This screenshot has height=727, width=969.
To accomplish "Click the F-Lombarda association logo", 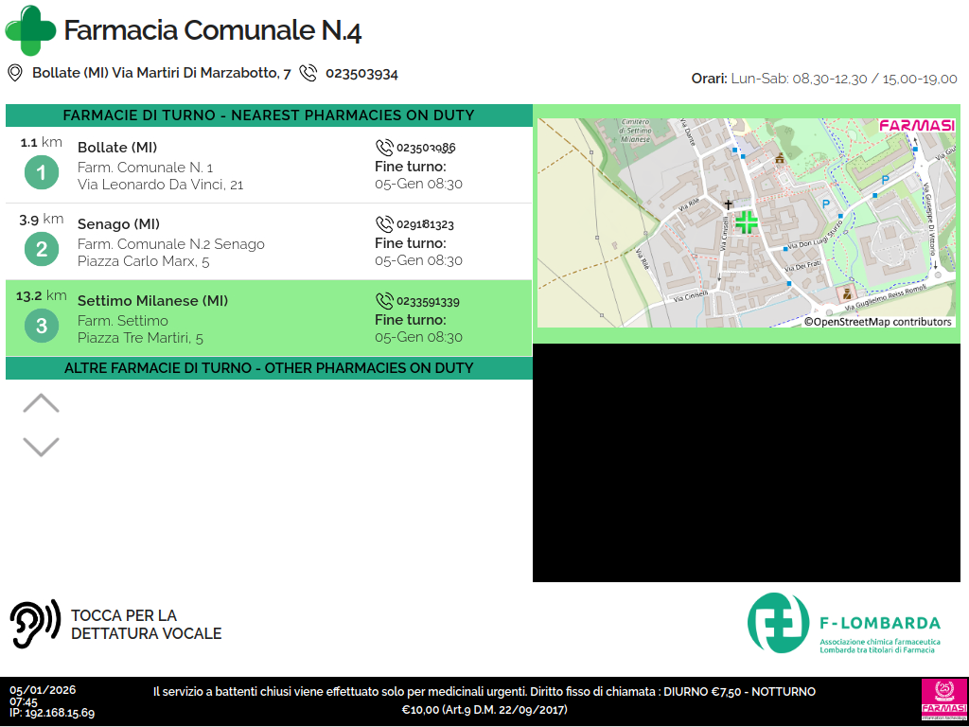I will pyautogui.click(x=844, y=623).
